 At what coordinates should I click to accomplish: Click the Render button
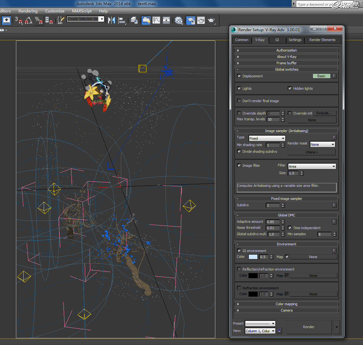click(x=309, y=327)
